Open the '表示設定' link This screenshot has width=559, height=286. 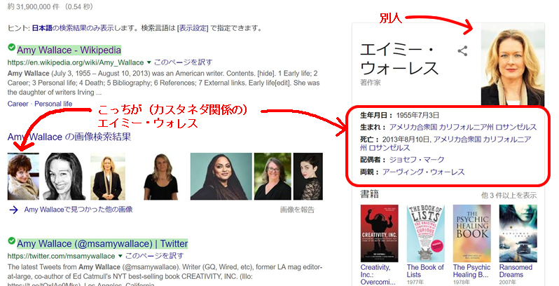click(x=193, y=28)
